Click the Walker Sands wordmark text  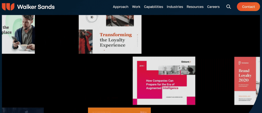[36, 7]
